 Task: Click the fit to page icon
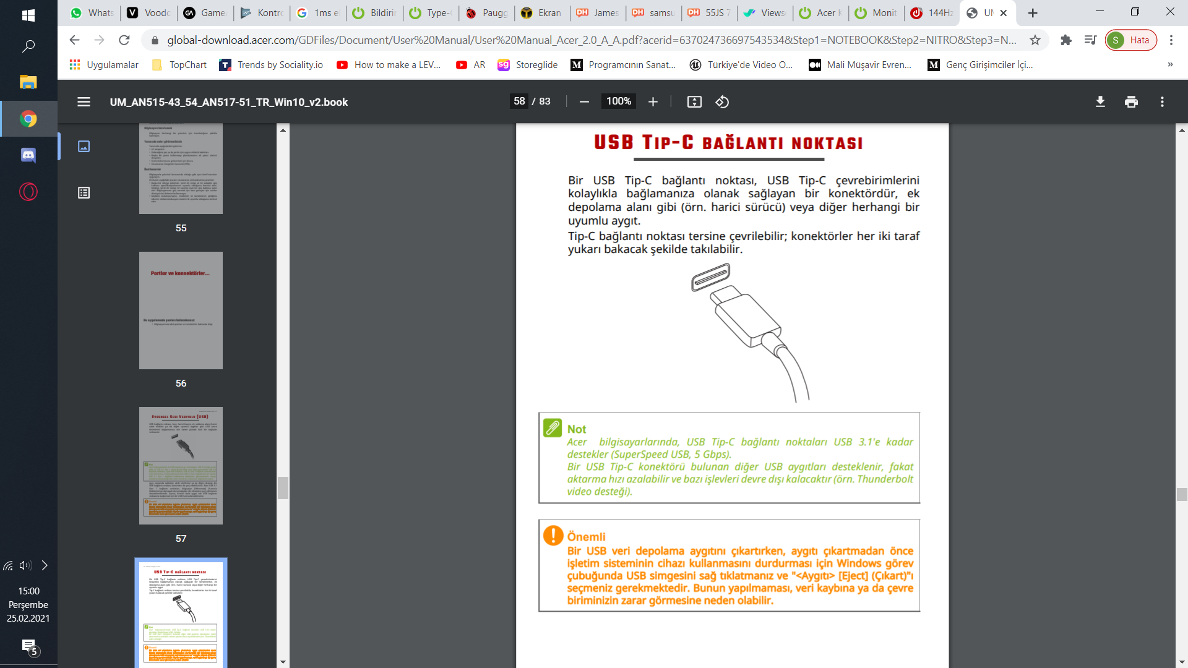click(x=694, y=102)
